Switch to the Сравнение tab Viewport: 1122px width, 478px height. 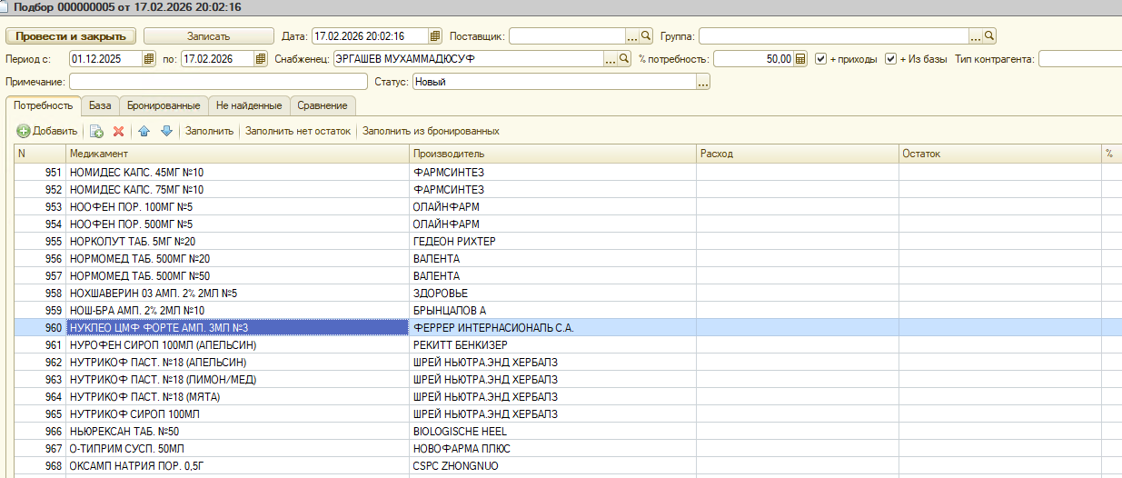(323, 105)
